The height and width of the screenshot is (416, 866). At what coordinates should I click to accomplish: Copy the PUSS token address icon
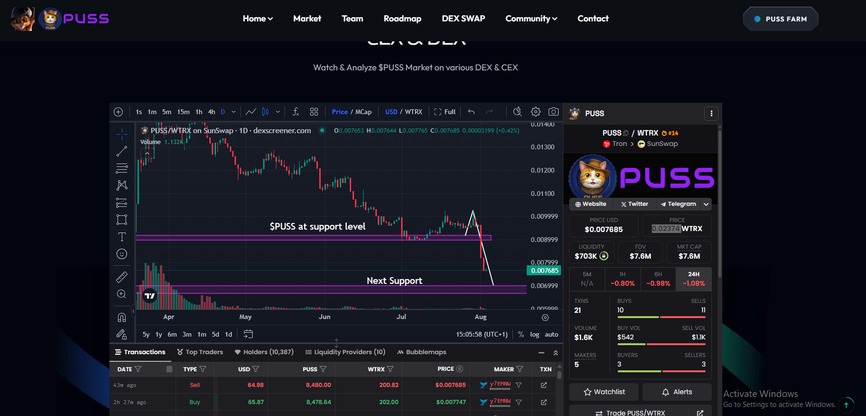click(626, 133)
